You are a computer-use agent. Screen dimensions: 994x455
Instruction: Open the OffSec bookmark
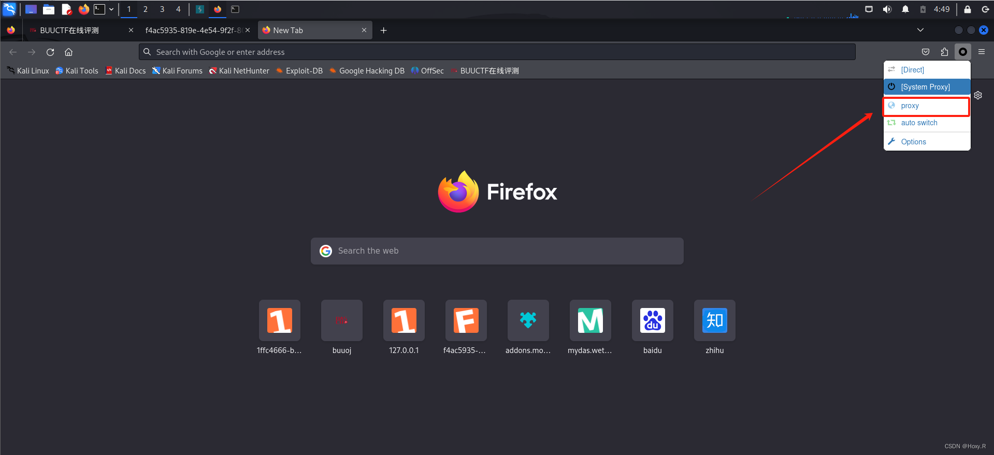point(427,71)
